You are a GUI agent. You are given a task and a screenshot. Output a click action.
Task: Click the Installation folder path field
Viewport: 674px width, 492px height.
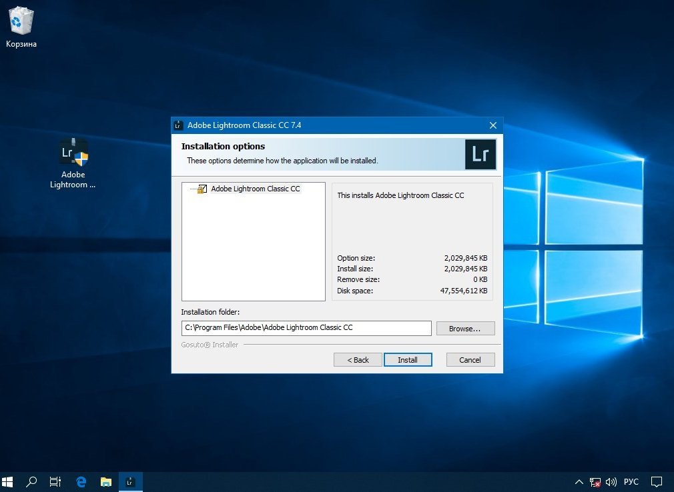pyautogui.click(x=306, y=328)
